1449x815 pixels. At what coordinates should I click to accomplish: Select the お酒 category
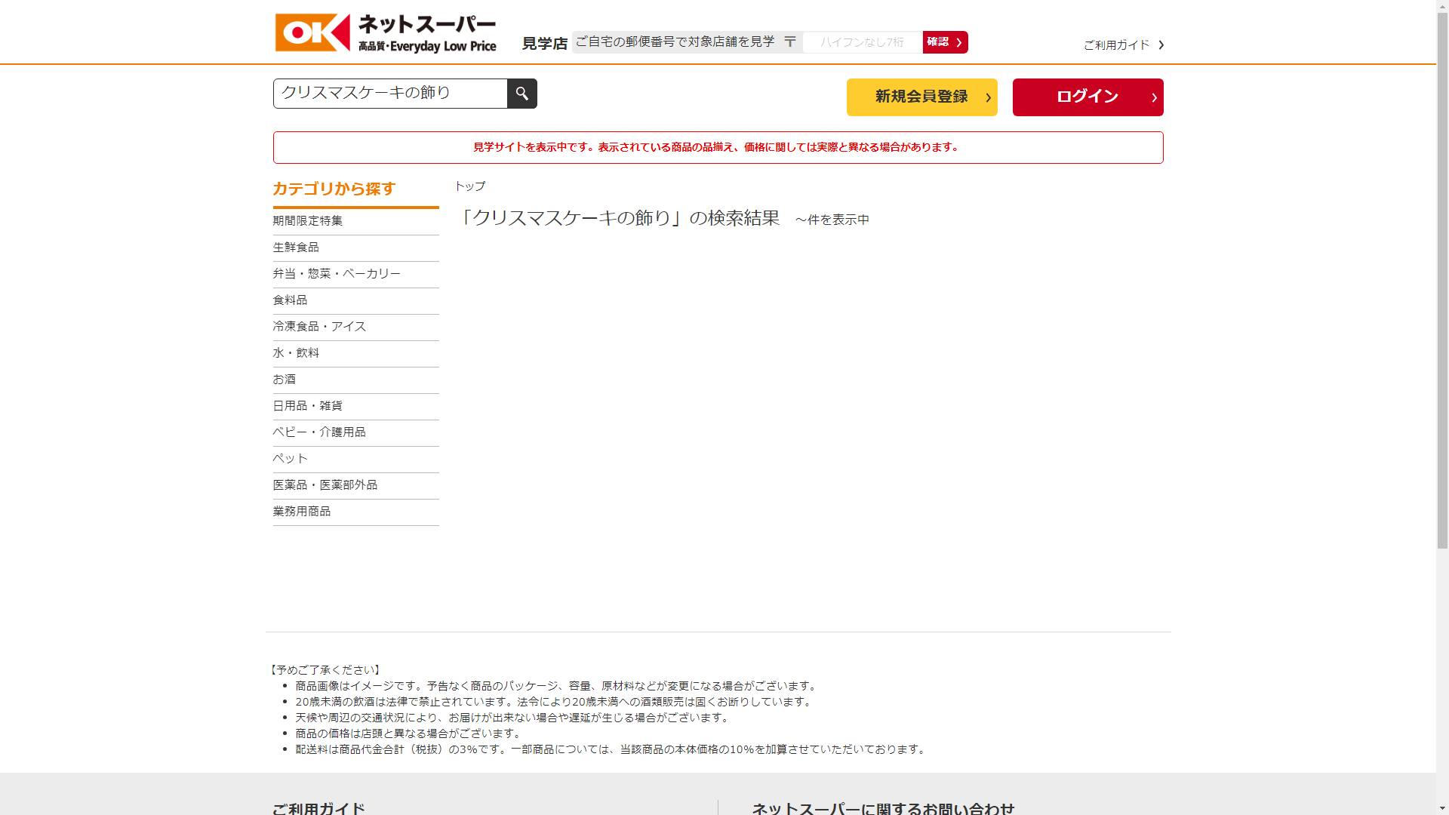[x=285, y=380]
